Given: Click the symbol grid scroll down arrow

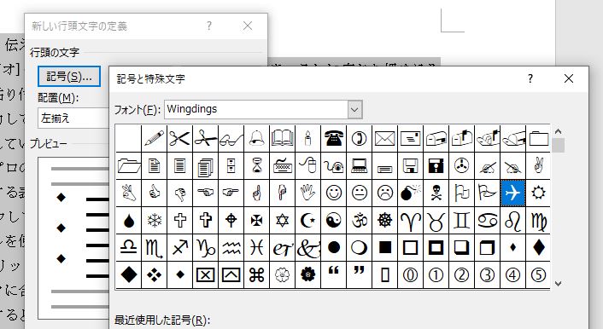Looking at the screenshot, I should pos(559,284).
